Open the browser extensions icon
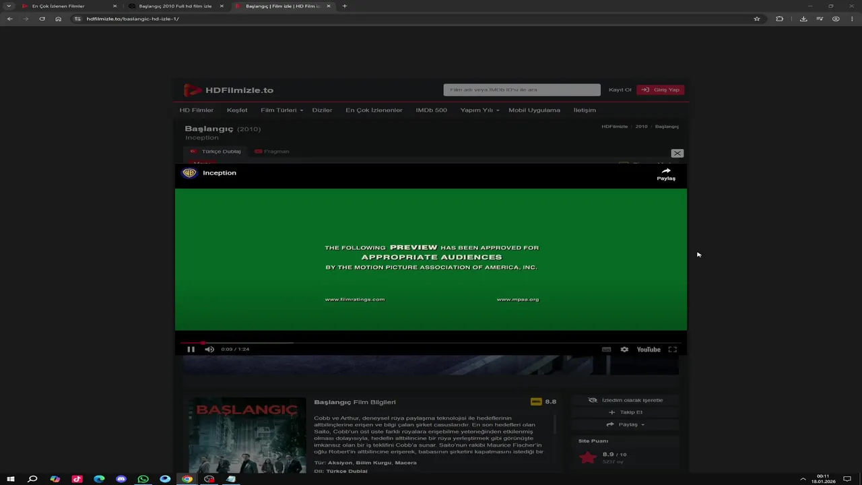Viewport: 862px width, 485px height. (780, 19)
